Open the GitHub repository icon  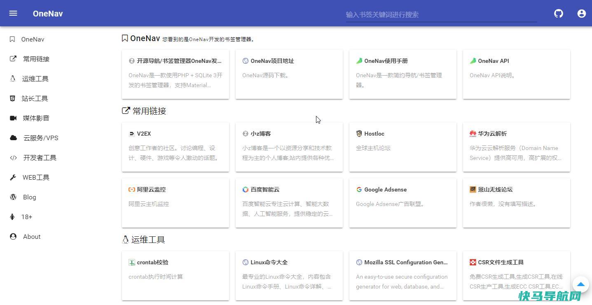coord(559,14)
